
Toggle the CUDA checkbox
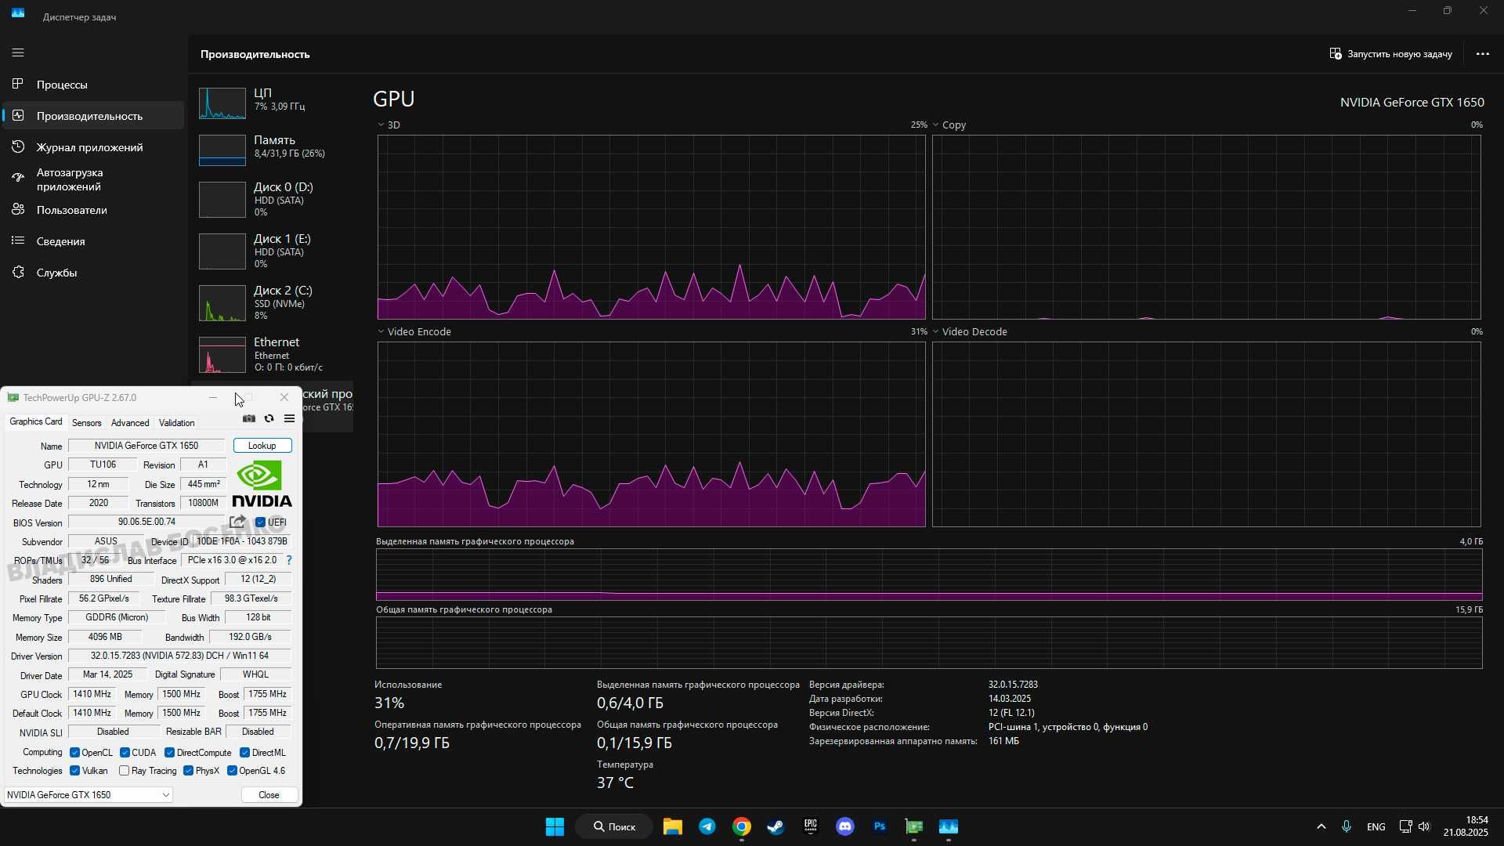point(125,753)
